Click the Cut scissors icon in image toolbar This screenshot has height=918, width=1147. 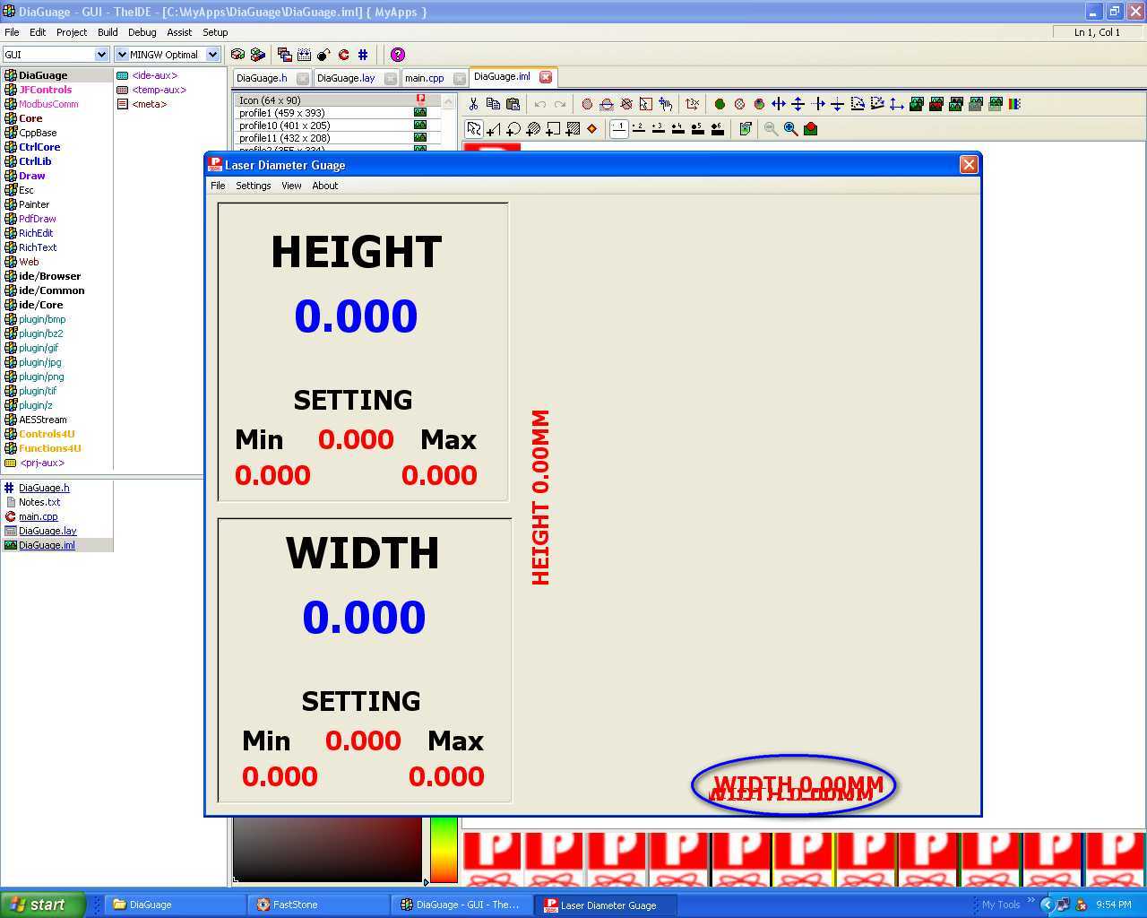(473, 104)
